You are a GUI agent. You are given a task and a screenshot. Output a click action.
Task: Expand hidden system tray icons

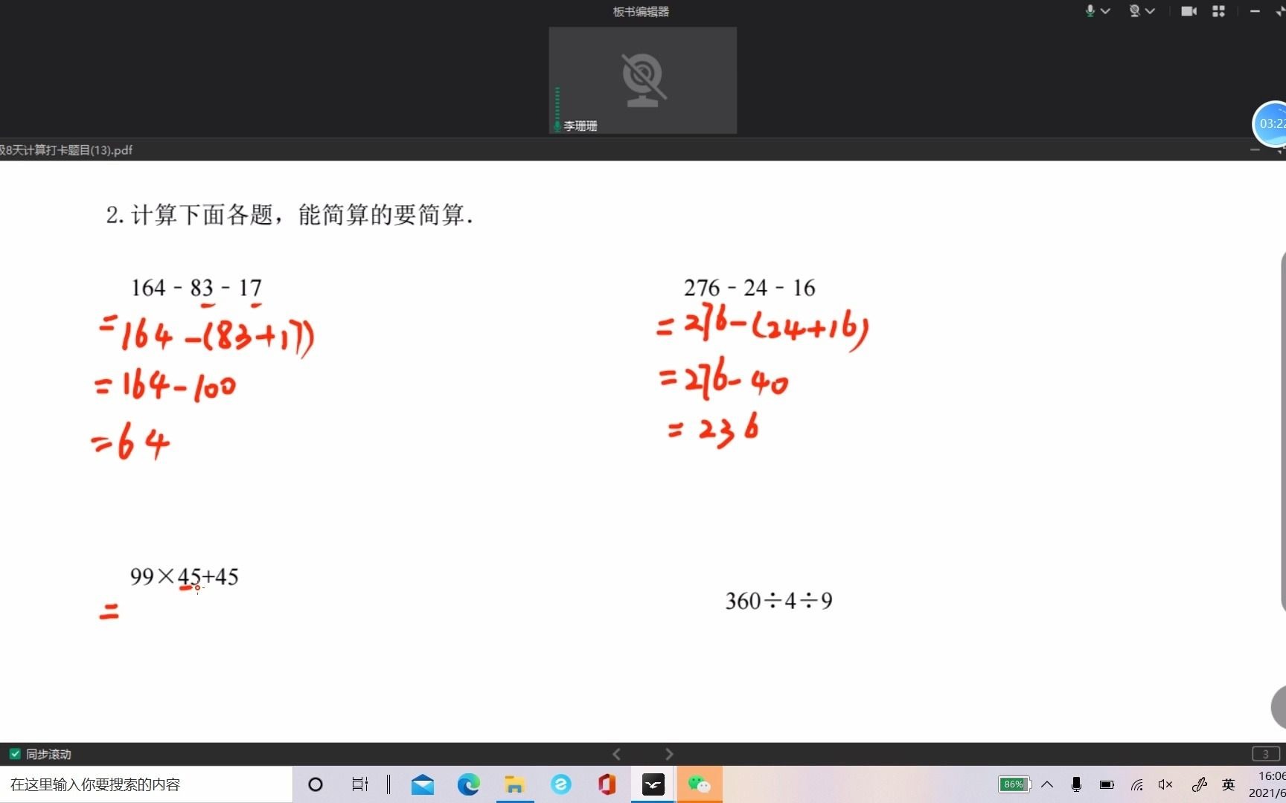(1047, 784)
